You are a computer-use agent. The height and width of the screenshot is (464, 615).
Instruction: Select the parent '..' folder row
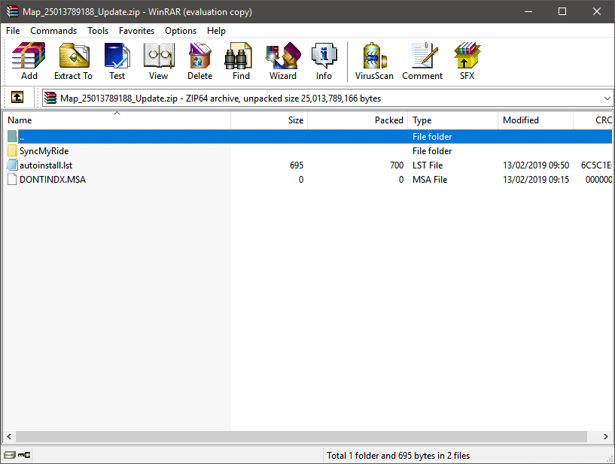click(x=308, y=136)
